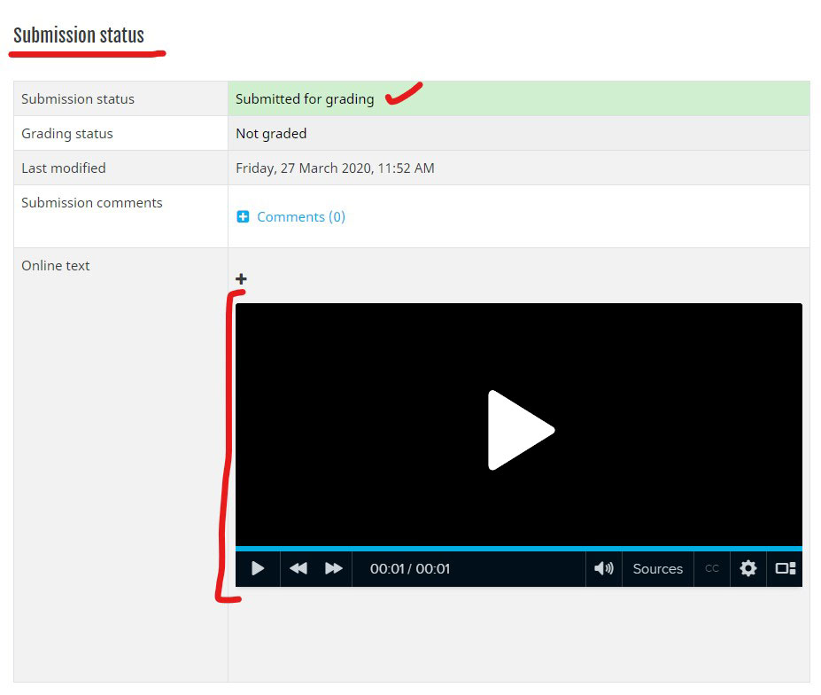Toggle the player layout view icon
This screenshot has height=695, width=821.
click(x=785, y=569)
